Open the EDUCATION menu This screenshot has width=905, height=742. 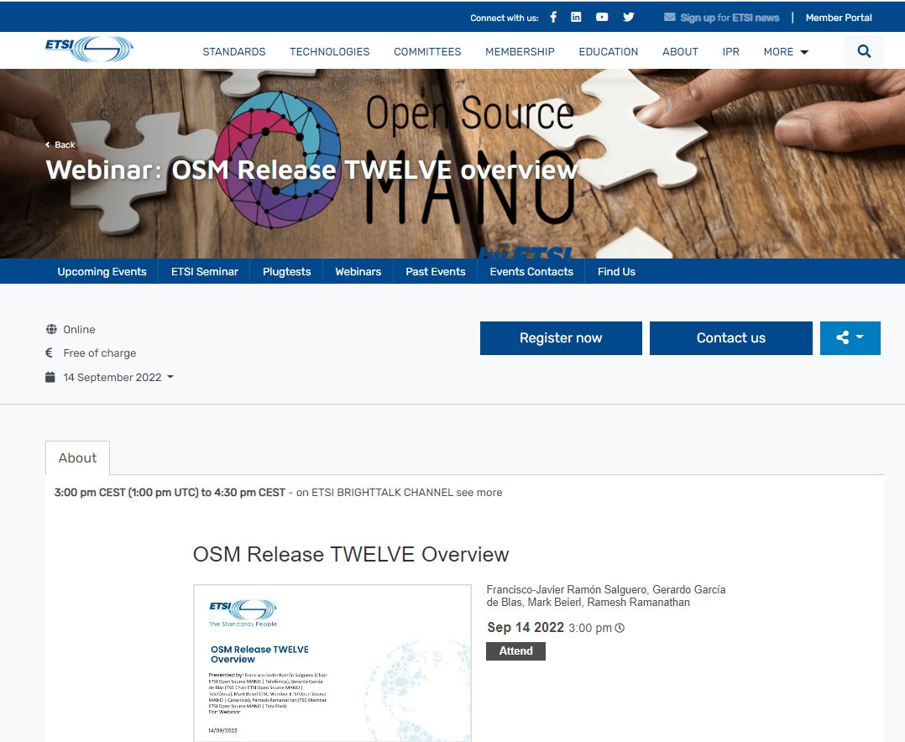(609, 52)
